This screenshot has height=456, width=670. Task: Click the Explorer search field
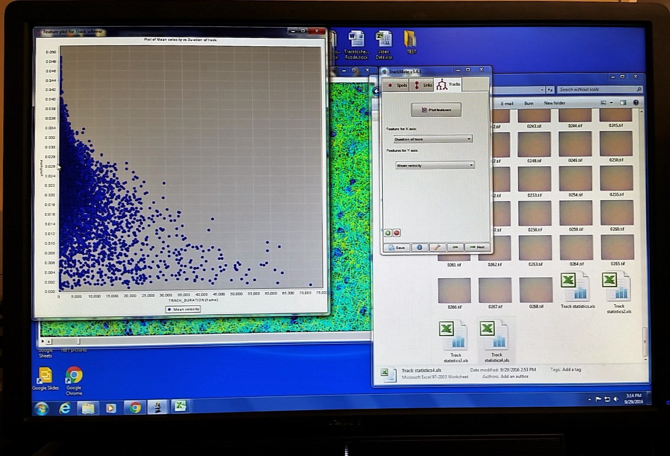597,89
